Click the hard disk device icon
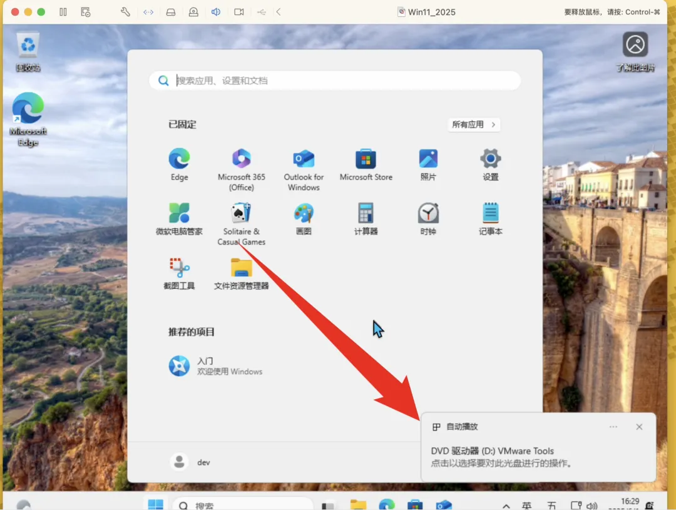Viewport: 676px width, 510px height. click(x=171, y=12)
